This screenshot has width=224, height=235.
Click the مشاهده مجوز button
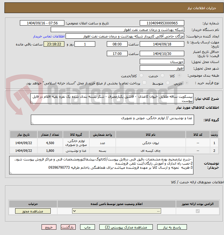click(33, 211)
